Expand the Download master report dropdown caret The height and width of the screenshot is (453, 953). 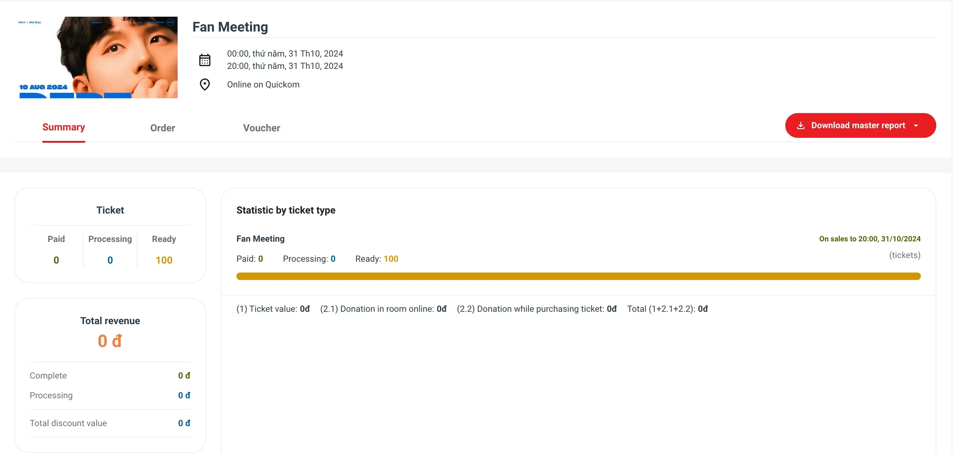click(x=916, y=126)
